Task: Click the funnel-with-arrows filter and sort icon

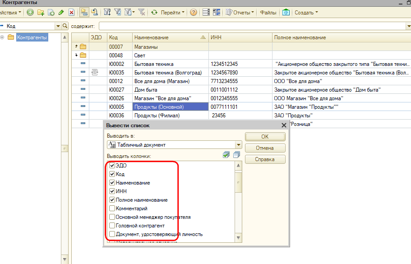Action: (107, 12)
